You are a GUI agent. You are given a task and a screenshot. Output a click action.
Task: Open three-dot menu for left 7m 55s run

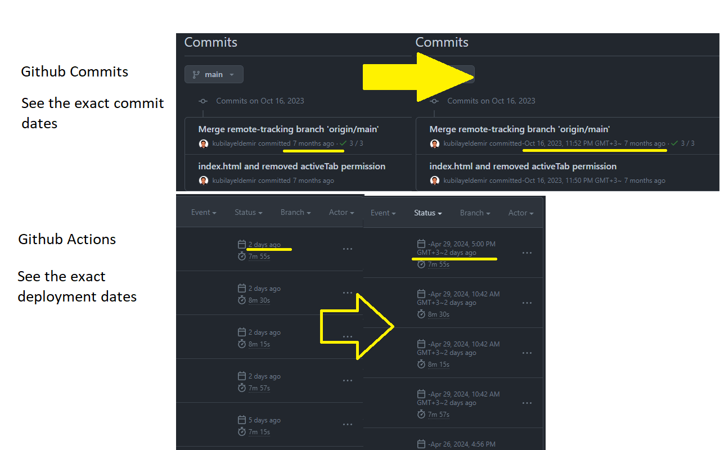[x=348, y=249]
